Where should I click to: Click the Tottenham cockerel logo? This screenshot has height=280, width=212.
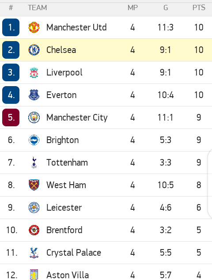pyautogui.click(x=34, y=163)
